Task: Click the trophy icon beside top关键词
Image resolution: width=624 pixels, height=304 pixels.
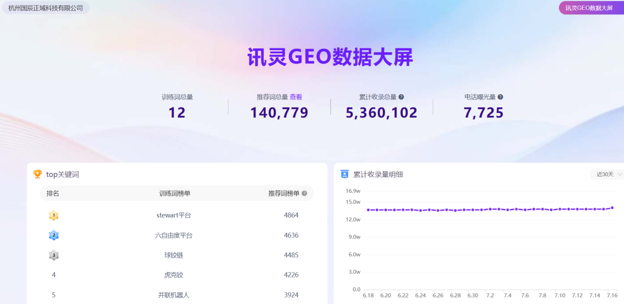Action: 37,174
